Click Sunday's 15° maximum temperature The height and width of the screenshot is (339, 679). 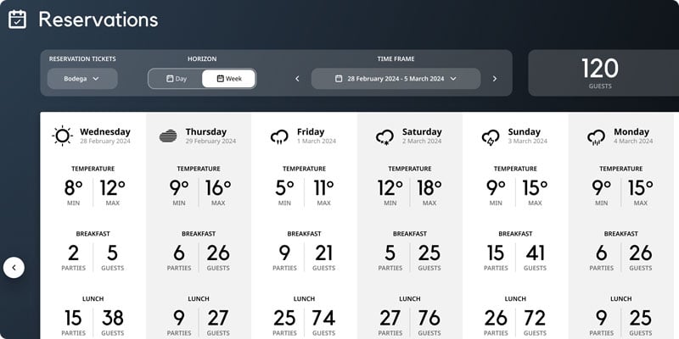click(x=536, y=187)
